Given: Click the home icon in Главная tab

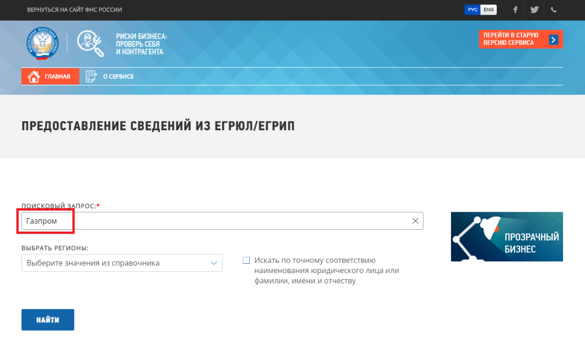Looking at the screenshot, I should [x=34, y=77].
